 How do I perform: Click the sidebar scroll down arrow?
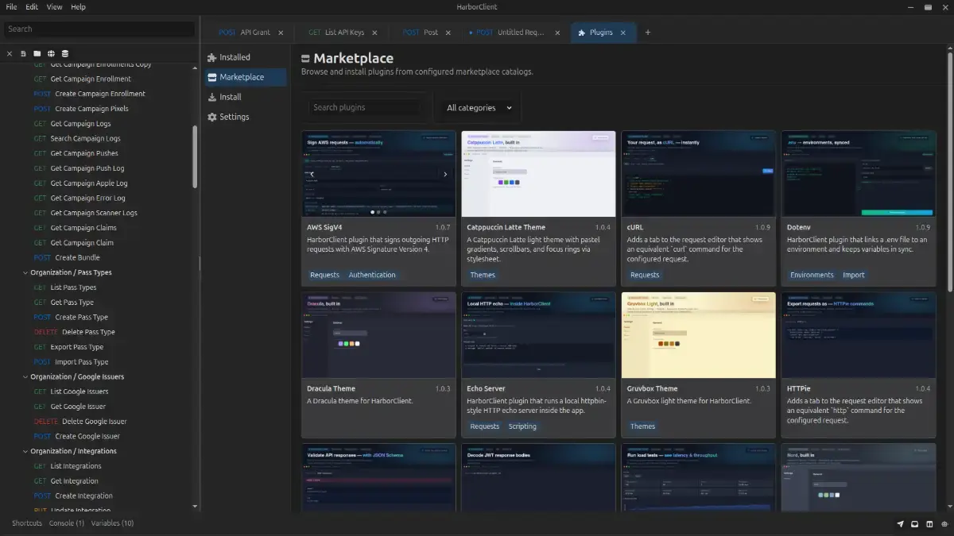[x=195, y=507]
